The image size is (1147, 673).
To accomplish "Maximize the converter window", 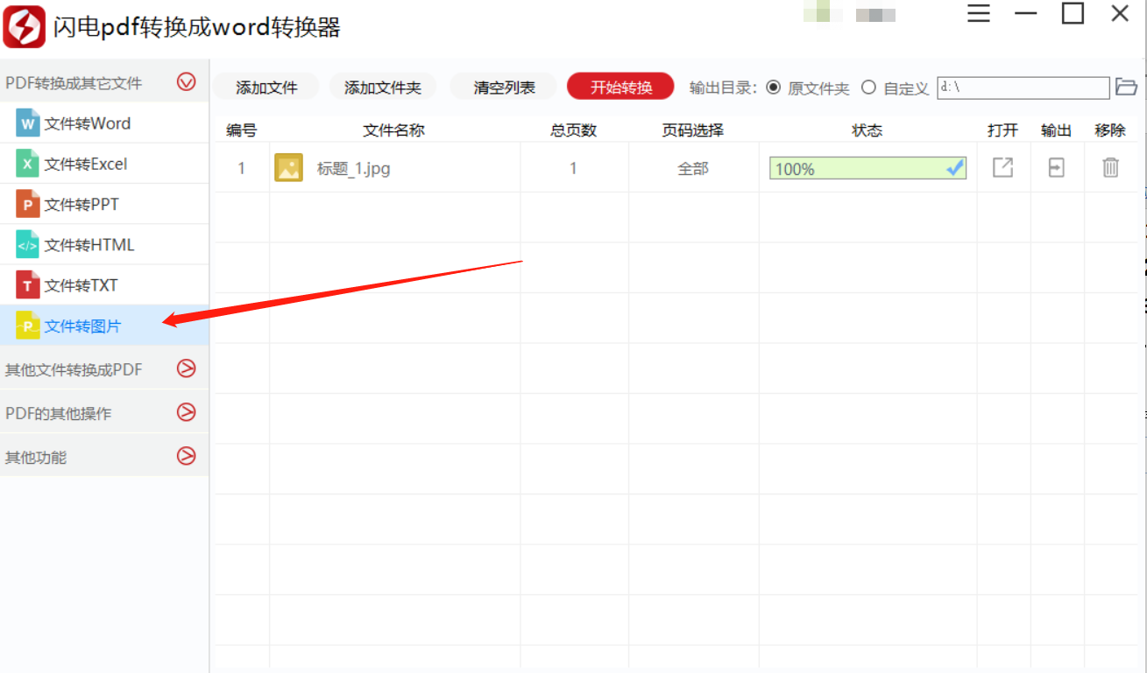I will coord(1073,13).
